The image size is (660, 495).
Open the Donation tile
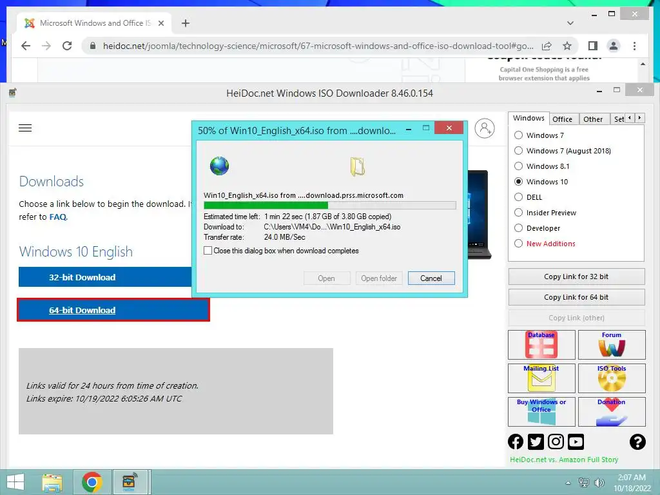(x=612, y=412)
